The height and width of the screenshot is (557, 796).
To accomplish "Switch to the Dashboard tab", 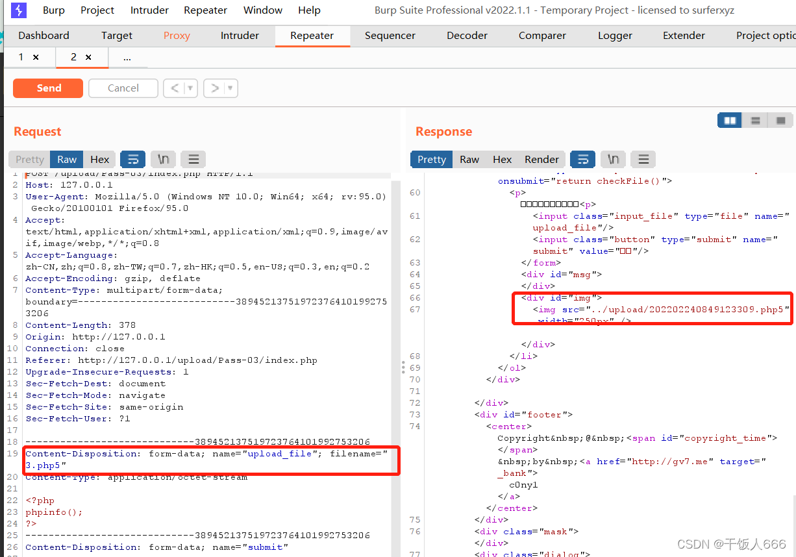I will pos(44,36).
